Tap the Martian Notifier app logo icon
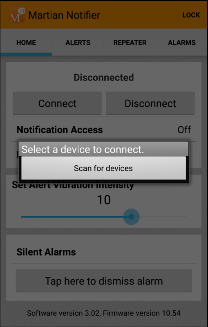Image resolution: width=208 pixels, height=327 pixels. 16,15
